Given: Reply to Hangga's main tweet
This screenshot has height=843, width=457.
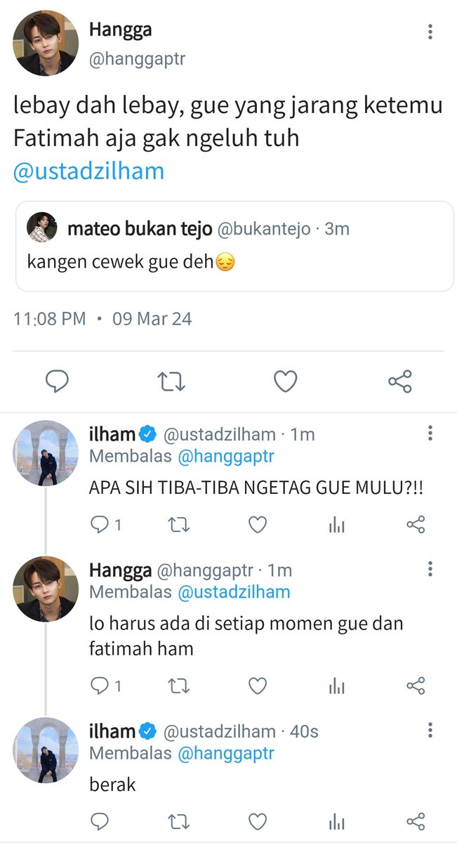Looking at the screenshot, I should (x=57, y=381).
